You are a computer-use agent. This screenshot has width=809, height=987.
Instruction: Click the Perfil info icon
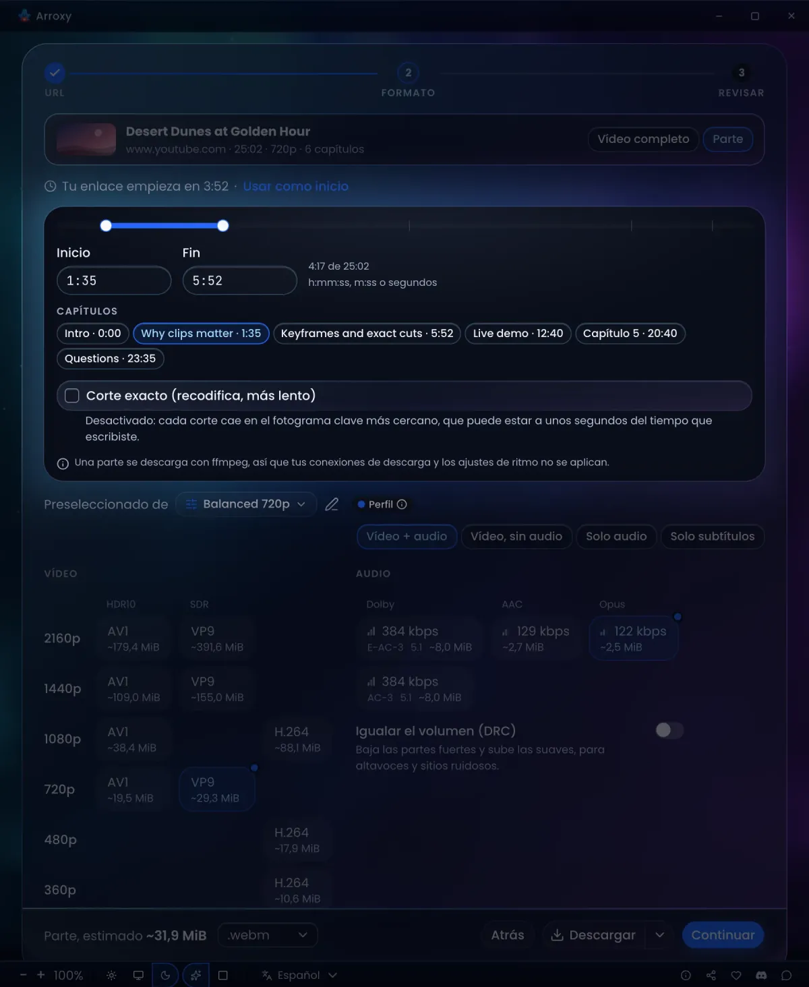point(402,504)
